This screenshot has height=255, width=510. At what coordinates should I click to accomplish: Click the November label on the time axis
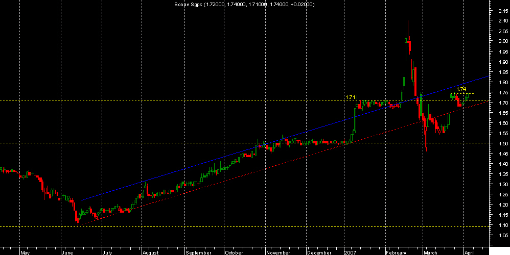click(x=278, y=253)
